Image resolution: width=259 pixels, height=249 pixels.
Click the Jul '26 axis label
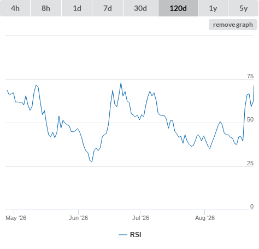[x=140, y=218]
